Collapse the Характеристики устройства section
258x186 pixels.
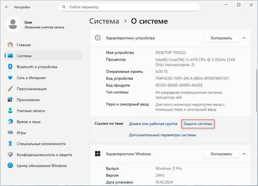pos(244,38)
